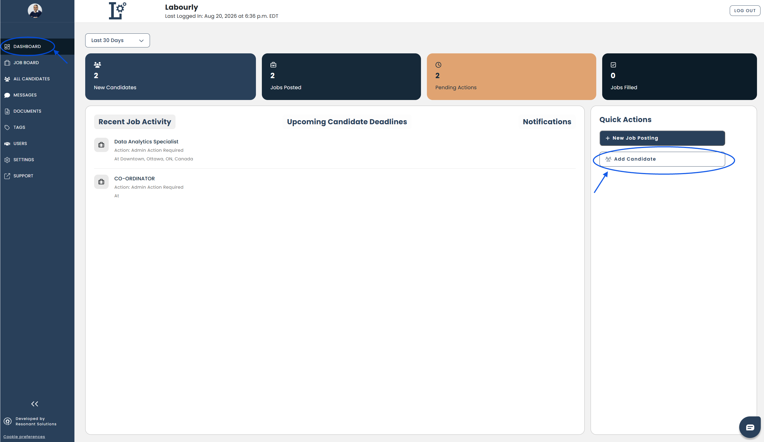The image size is (764, 442).
Task: Open the Jobs Posted summary card
Action: 341,77
